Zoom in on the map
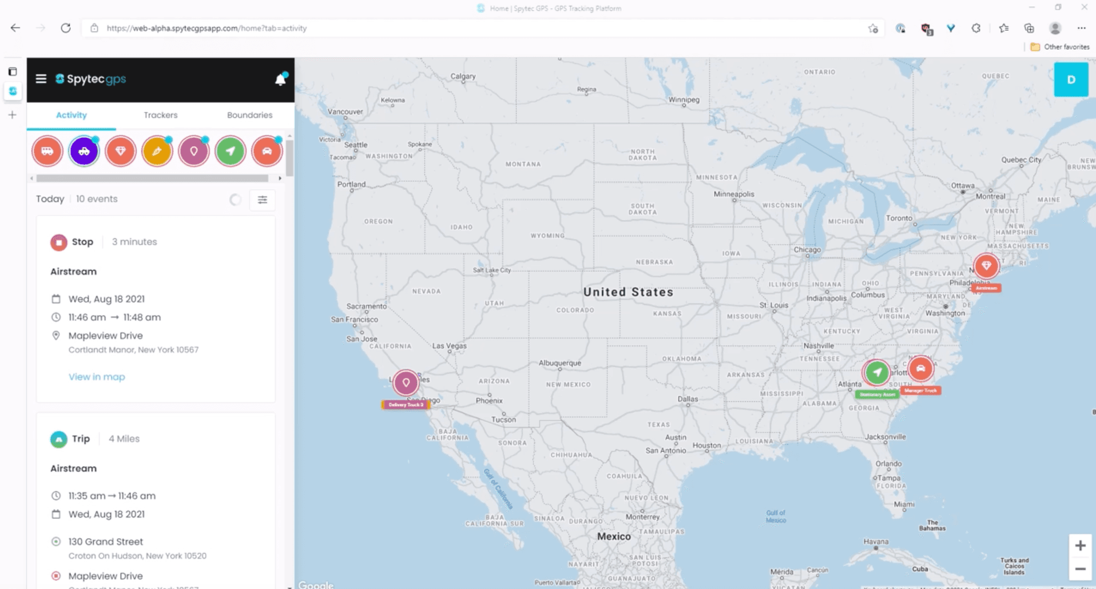Screen dimensions: 1096x589 (x=1080, y=546)
